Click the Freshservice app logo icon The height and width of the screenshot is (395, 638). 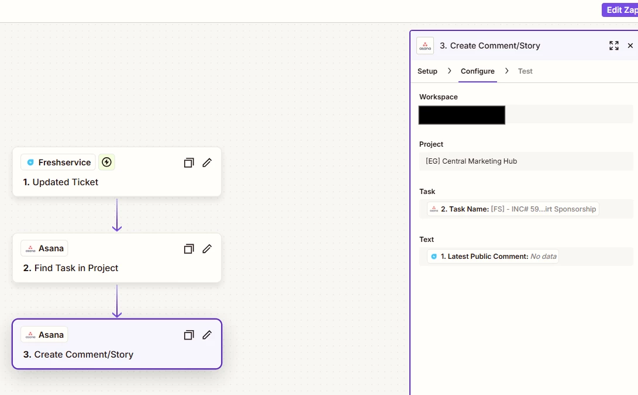click(30, 162)
